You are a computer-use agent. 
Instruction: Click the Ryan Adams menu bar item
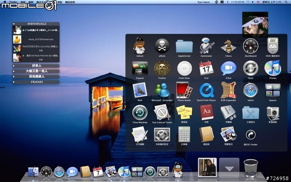[x=204, y=2]
